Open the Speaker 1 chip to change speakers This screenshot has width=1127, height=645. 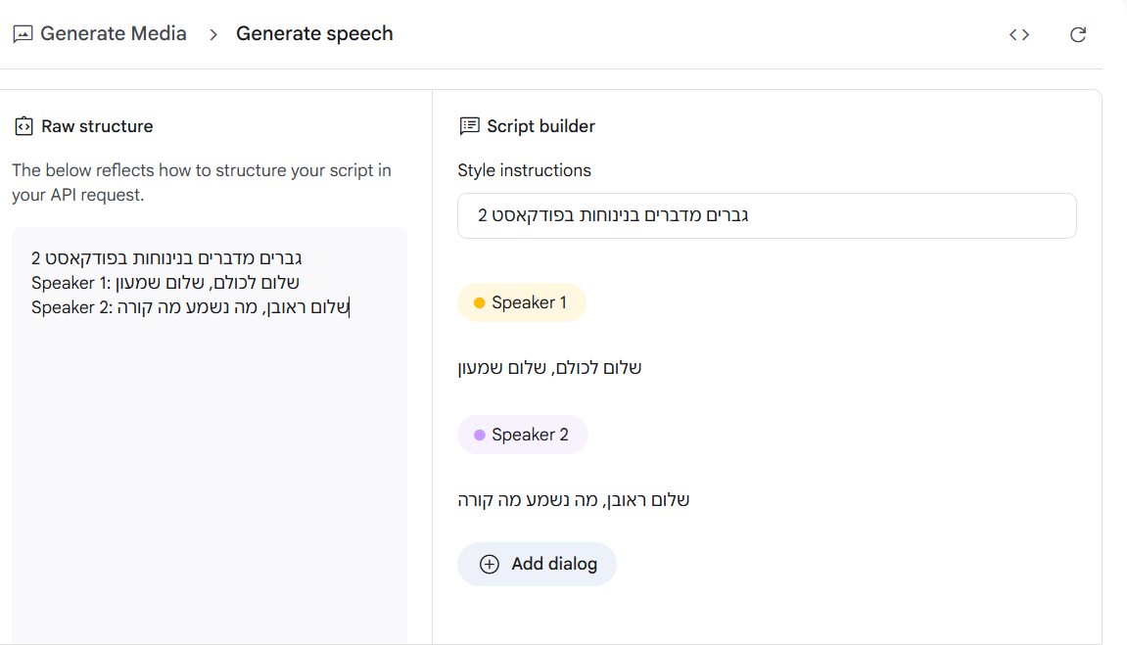pyautogui.click(x=522, y=302)
